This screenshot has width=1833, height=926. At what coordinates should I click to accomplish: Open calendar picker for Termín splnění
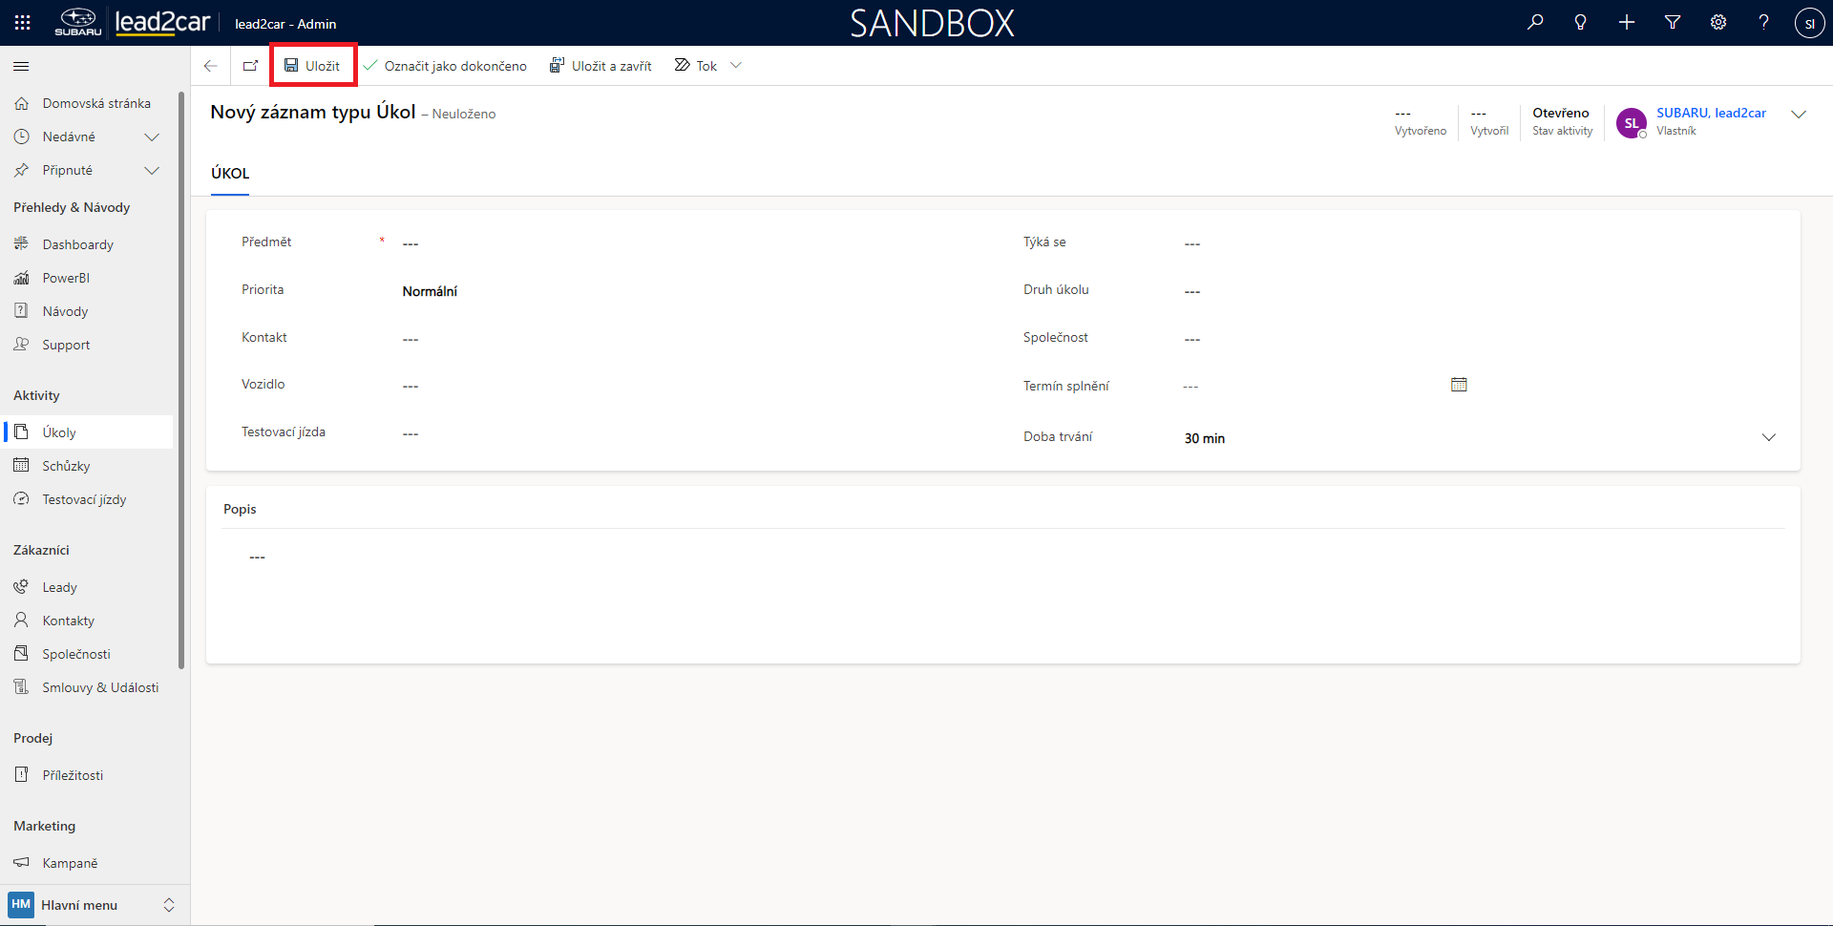[1459, 385]
